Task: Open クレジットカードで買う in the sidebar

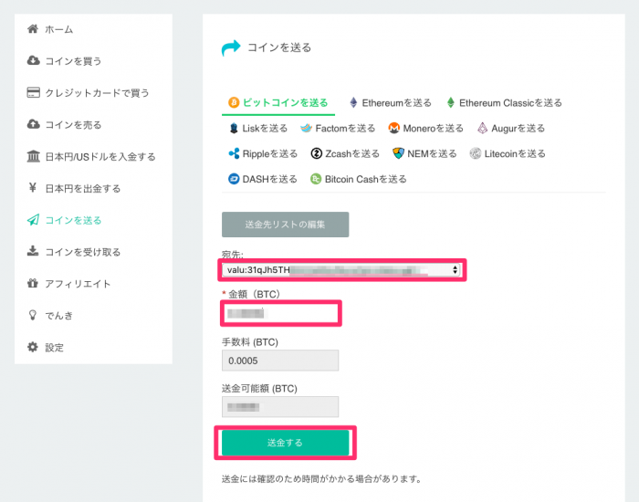Action: coord(97,93)
